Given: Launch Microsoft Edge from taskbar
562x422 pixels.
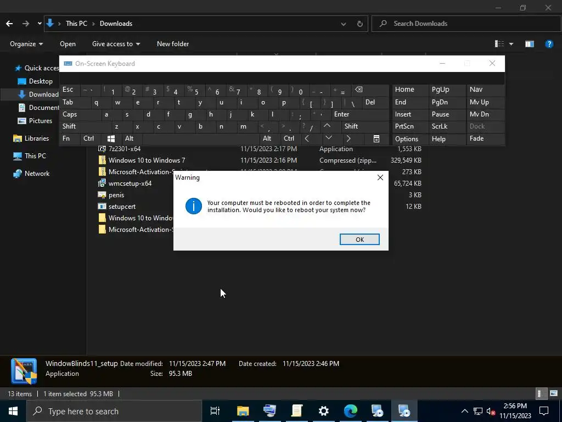Looking at the screenshot, I should click(351, 411).
